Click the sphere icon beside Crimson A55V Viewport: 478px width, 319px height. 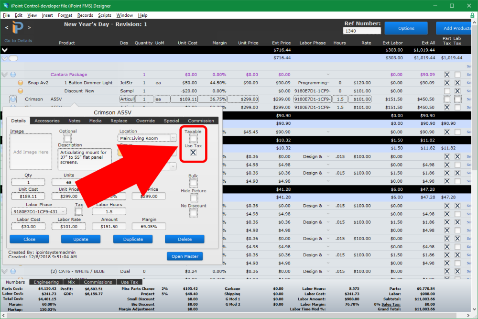click(x=13, y=99)
